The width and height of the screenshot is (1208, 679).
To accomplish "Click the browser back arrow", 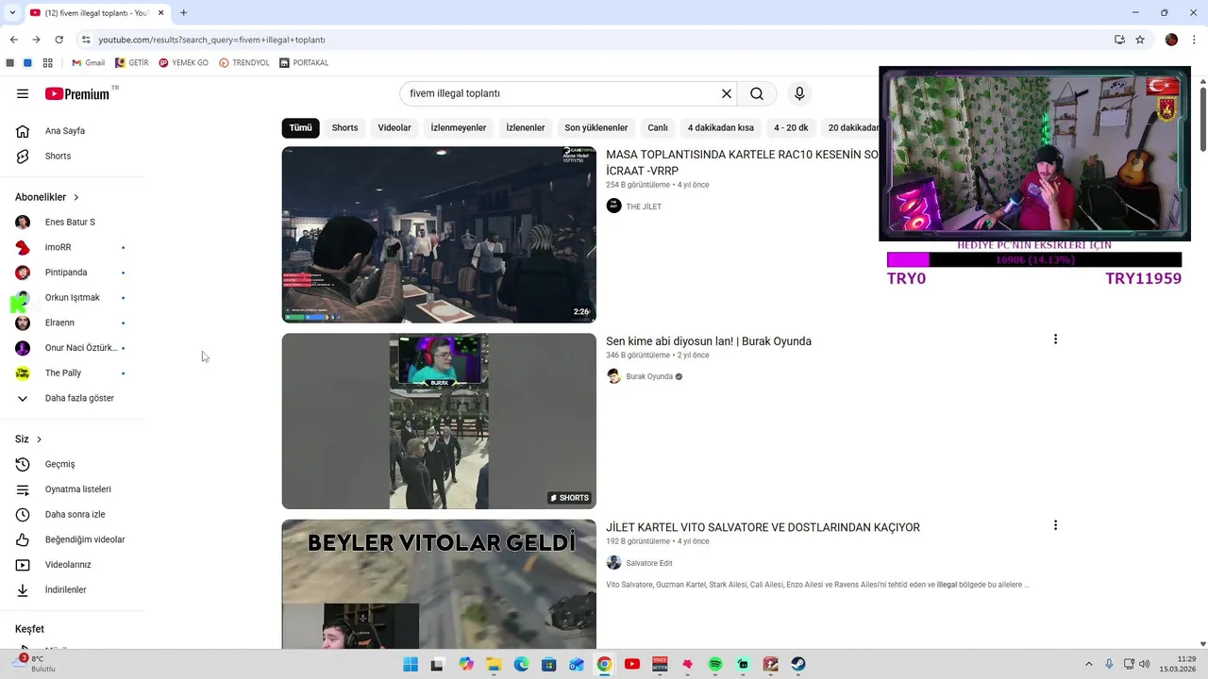I will tap(13, 40).
